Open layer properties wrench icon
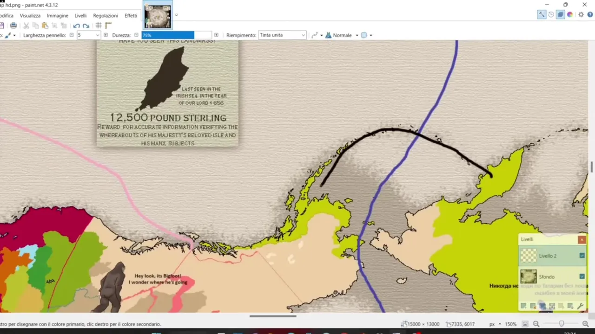The height and width of the screenshot is (334, 595). tap(580, 306)
